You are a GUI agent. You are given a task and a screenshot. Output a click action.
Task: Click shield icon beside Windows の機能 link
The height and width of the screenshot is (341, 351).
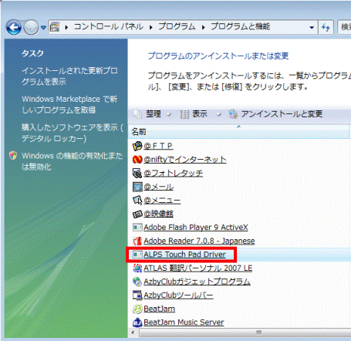(x=13, y=155)
